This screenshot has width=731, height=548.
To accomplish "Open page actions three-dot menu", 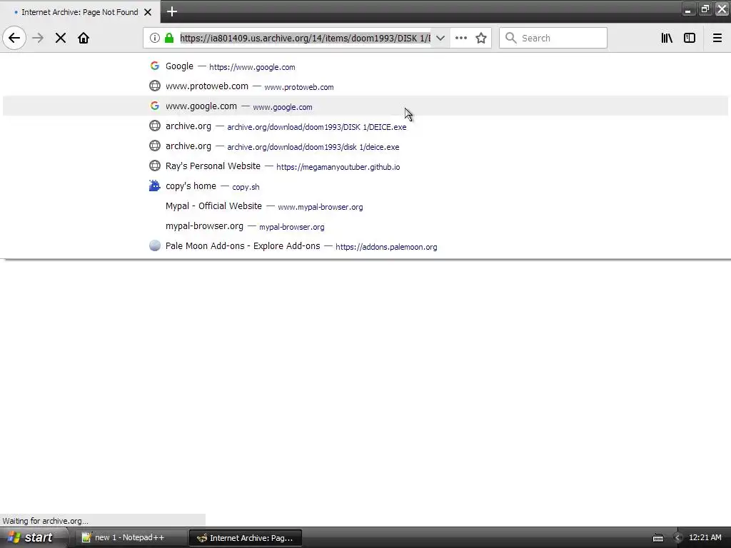I will [x=461, y=39].
